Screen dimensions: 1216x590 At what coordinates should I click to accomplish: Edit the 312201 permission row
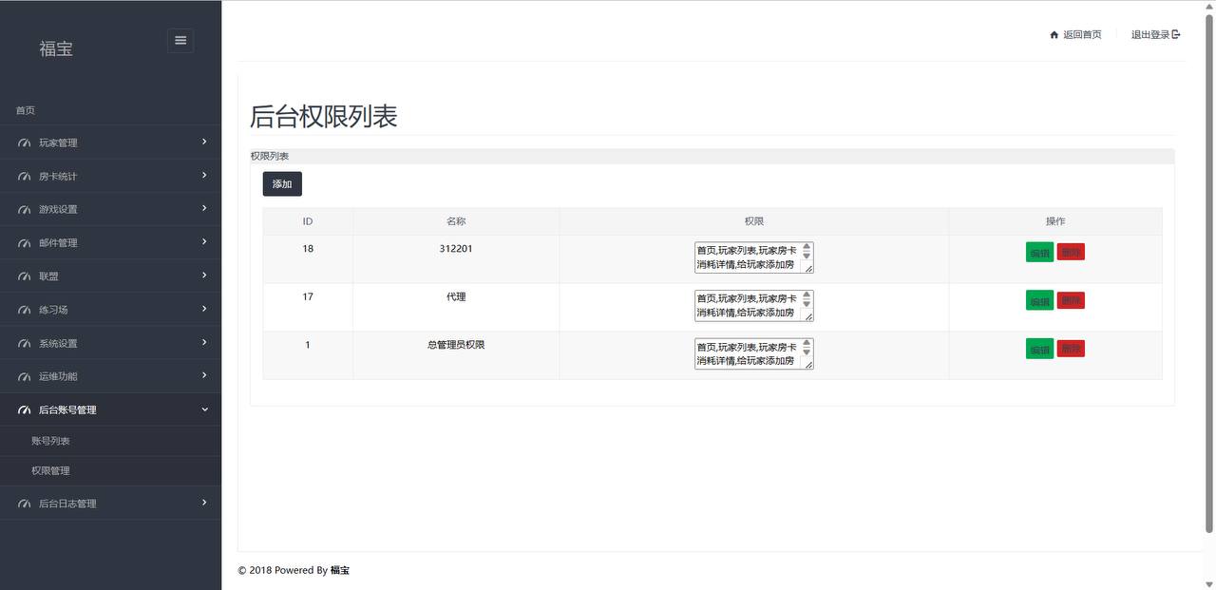click(1039, 253)
